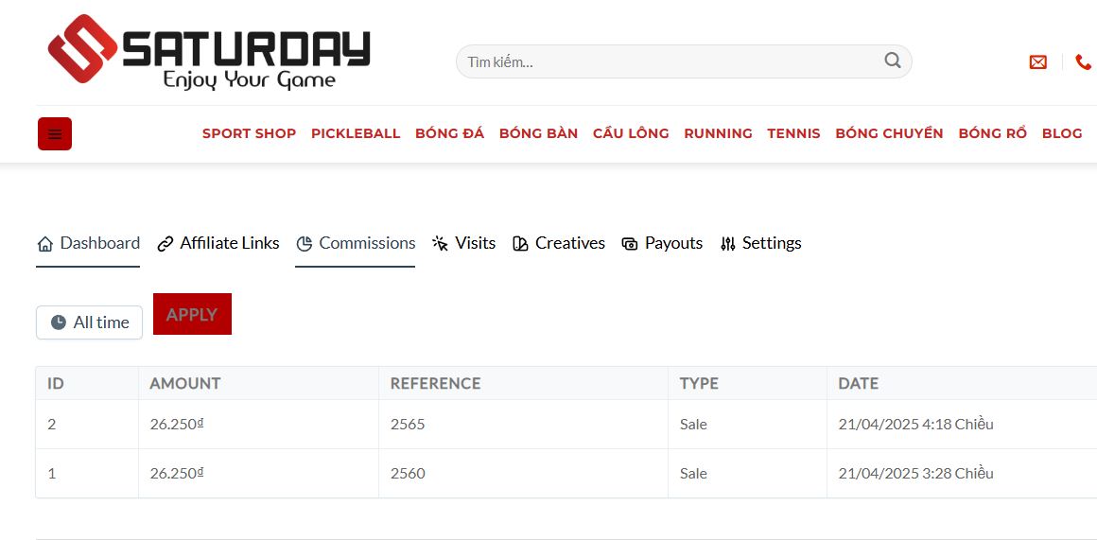Click the Affiliate Links chain icon
The height and width of the screenshot is (540, 1097).
pos(165,243)
